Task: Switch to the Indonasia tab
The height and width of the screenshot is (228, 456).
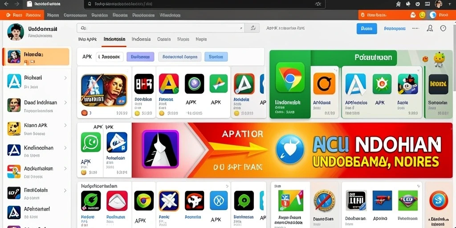Action: click(x=114, y=39)
